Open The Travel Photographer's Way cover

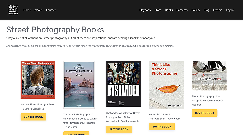(79, 85)
